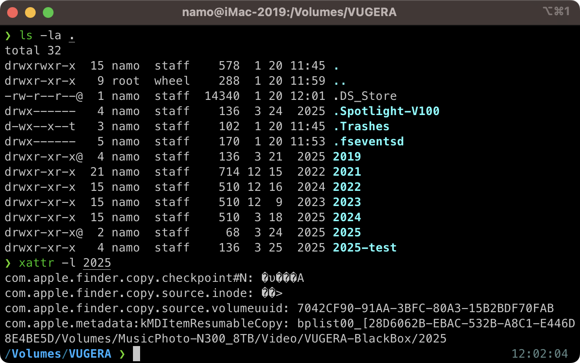Screen dimensions: 580x363
Task: Click the terminal cursor block at prompt
Action: point(137,354)
